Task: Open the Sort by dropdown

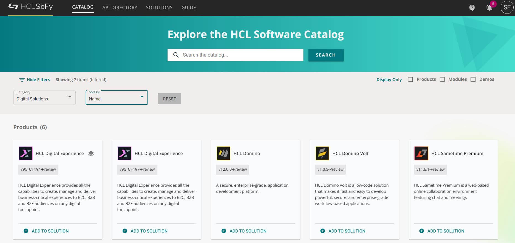Action: coord(117,98)
